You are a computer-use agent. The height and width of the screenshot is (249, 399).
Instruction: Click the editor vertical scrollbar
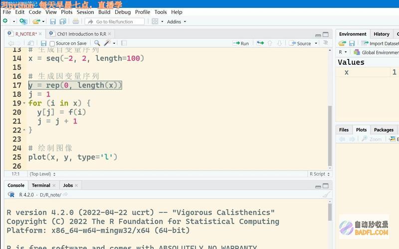tap(330, 135)
